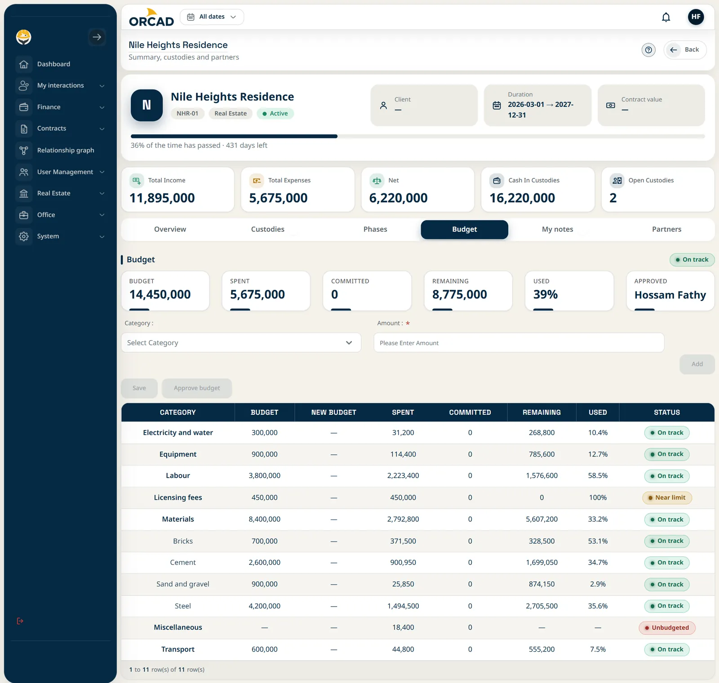Open the Relationship graph icon

point(24,150)
